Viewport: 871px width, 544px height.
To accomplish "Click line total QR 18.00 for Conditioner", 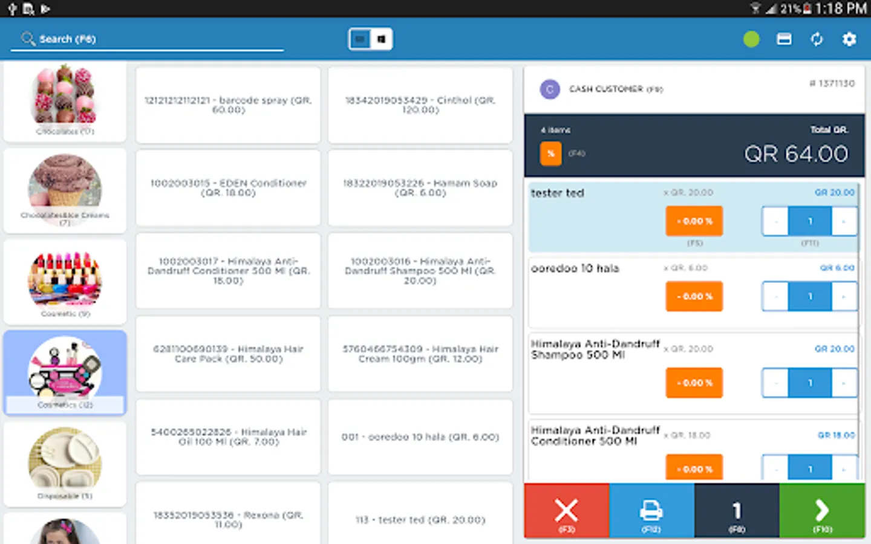I will [x=836, y=435].
